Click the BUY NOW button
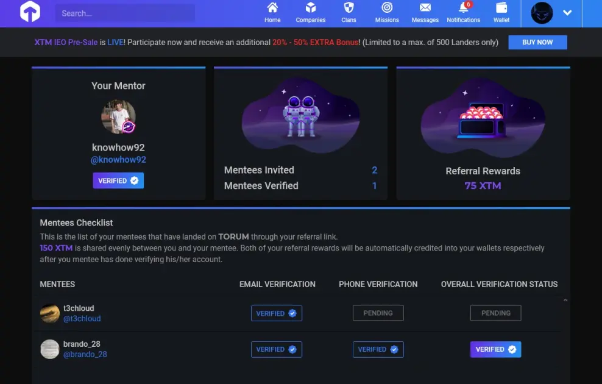The image size is (602, 384). tap(537, 42)
